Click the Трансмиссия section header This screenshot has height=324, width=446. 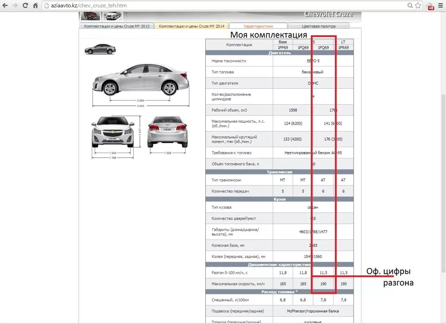point(280,172)
